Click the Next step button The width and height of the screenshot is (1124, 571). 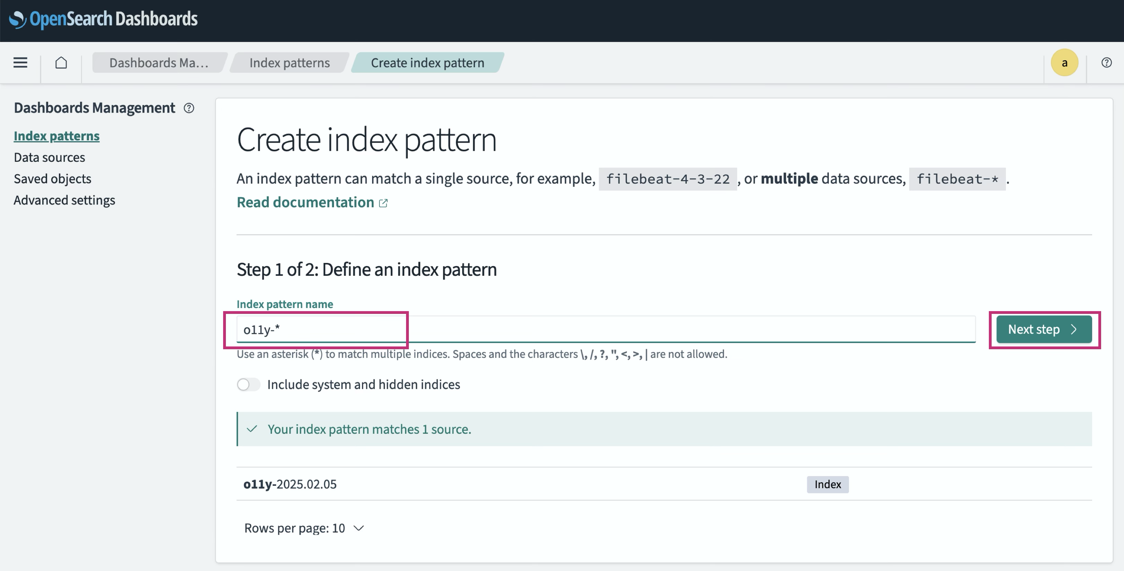[1044, 330]
